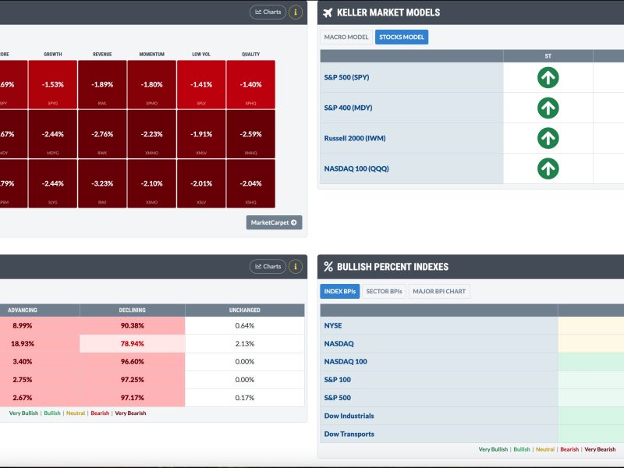This screenshot has width=624, height=468.
Task: Click the MOMENTUM column header
Action: (x=151, y=54)
